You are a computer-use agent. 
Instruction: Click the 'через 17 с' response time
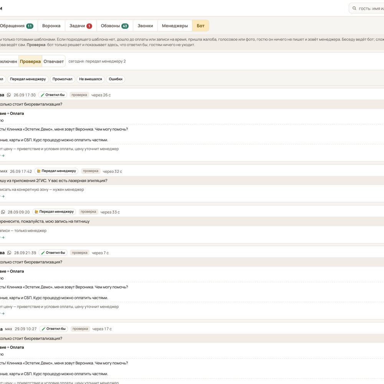(102, 329)
